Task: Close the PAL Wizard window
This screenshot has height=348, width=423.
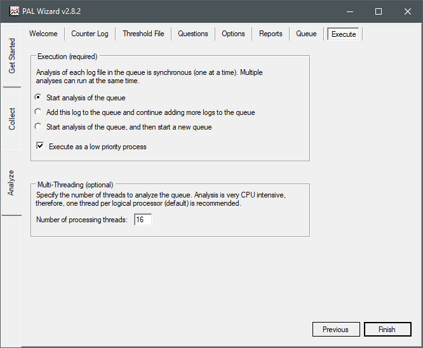Action: pos(408,11)
